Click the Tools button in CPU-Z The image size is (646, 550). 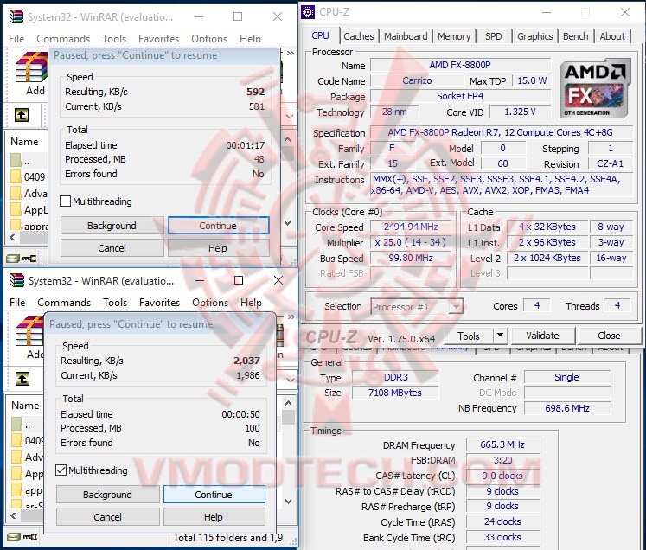click(x=469, y=336)
